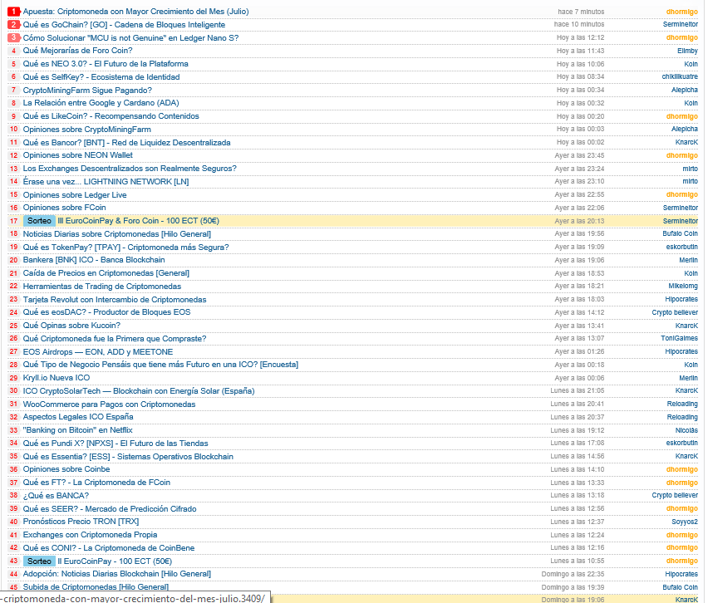Open 'Qué es TokenPay? [TPAY]' thread
This screenshot has height=603, width=708.
(x=126, y=247)
